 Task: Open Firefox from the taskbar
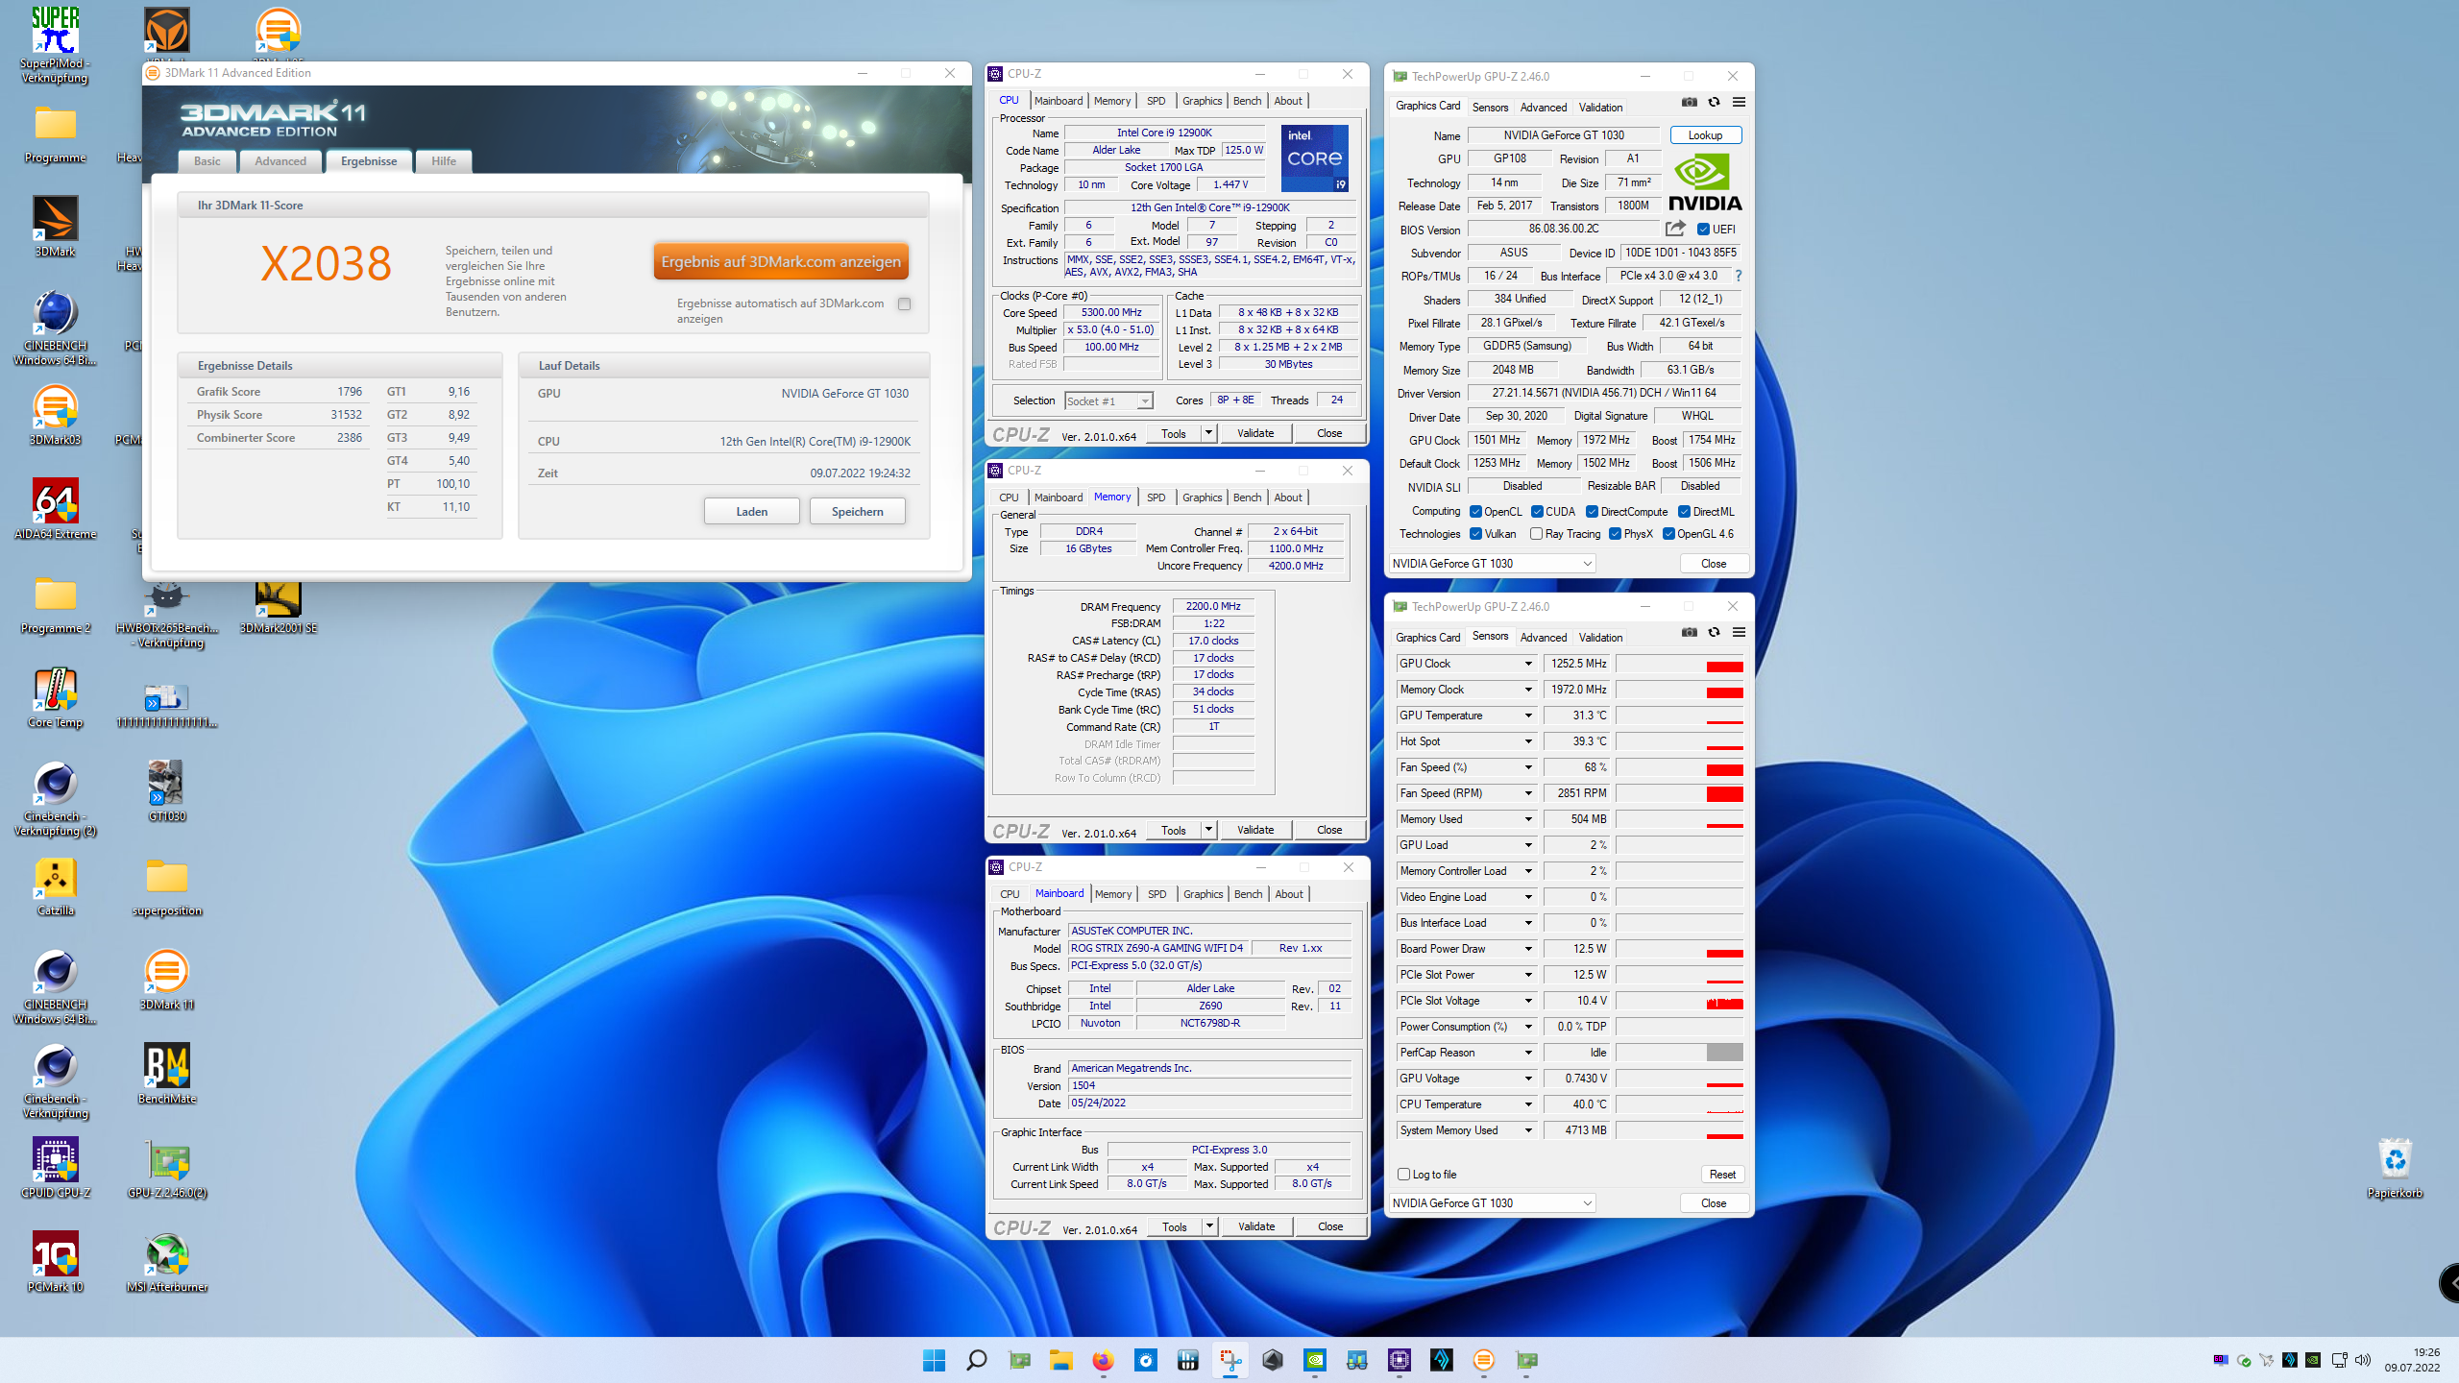click(1103, 1360)
